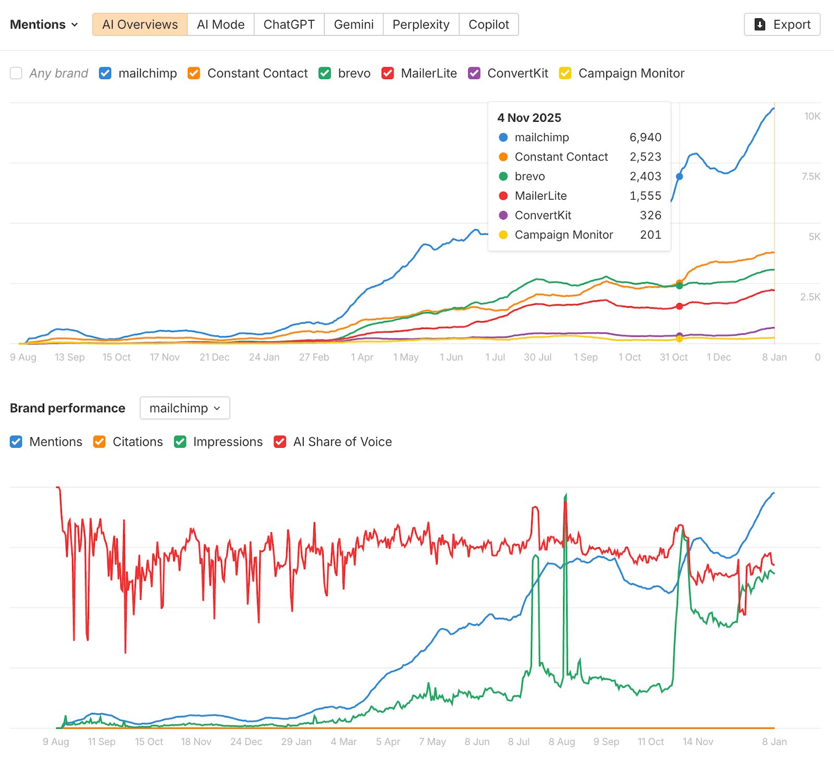Click the red MailerLite legend swatch
The image size is (834, 769).
[x=387, y=73]
